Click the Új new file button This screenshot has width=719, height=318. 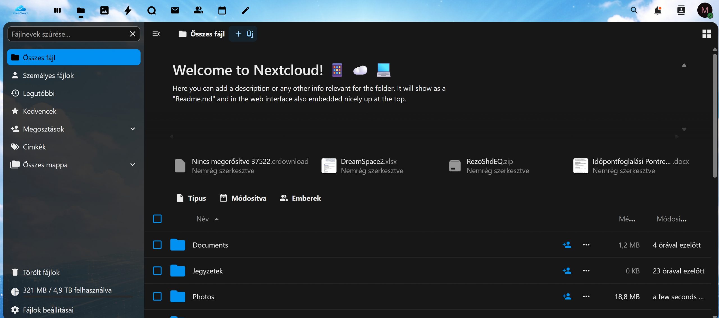[x=244, y=34]
